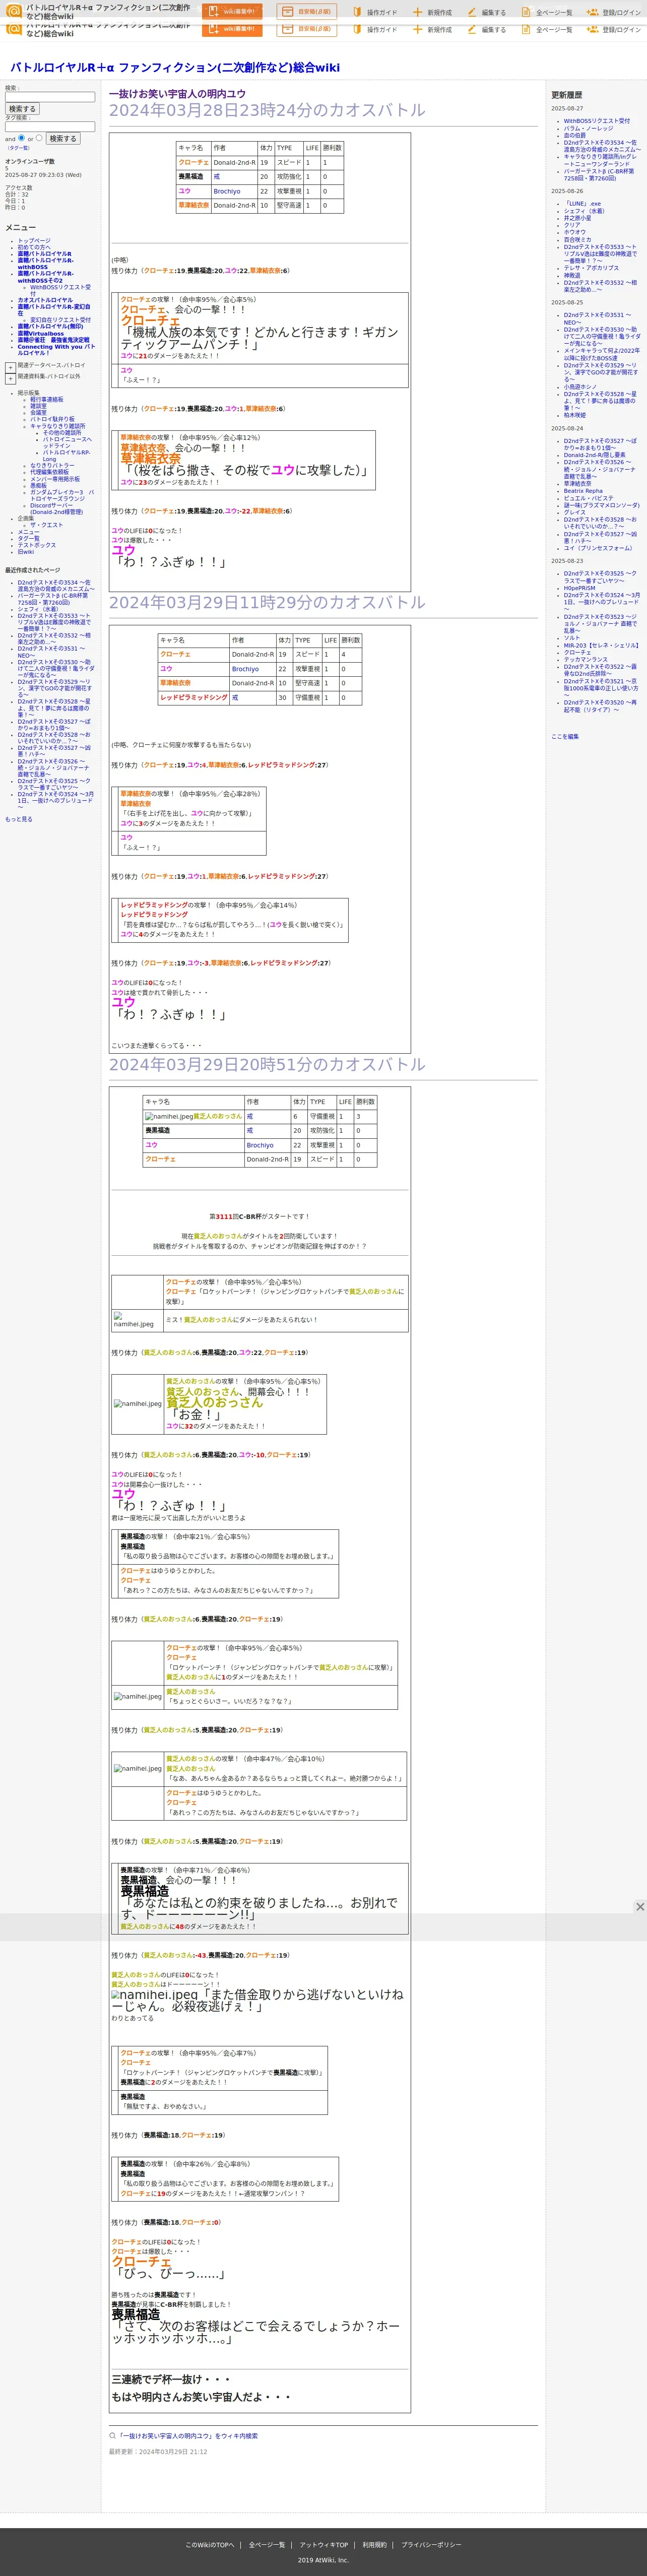Open the トップページ menu link
This screenshot has width=647, height=2576.
point(34,241)
